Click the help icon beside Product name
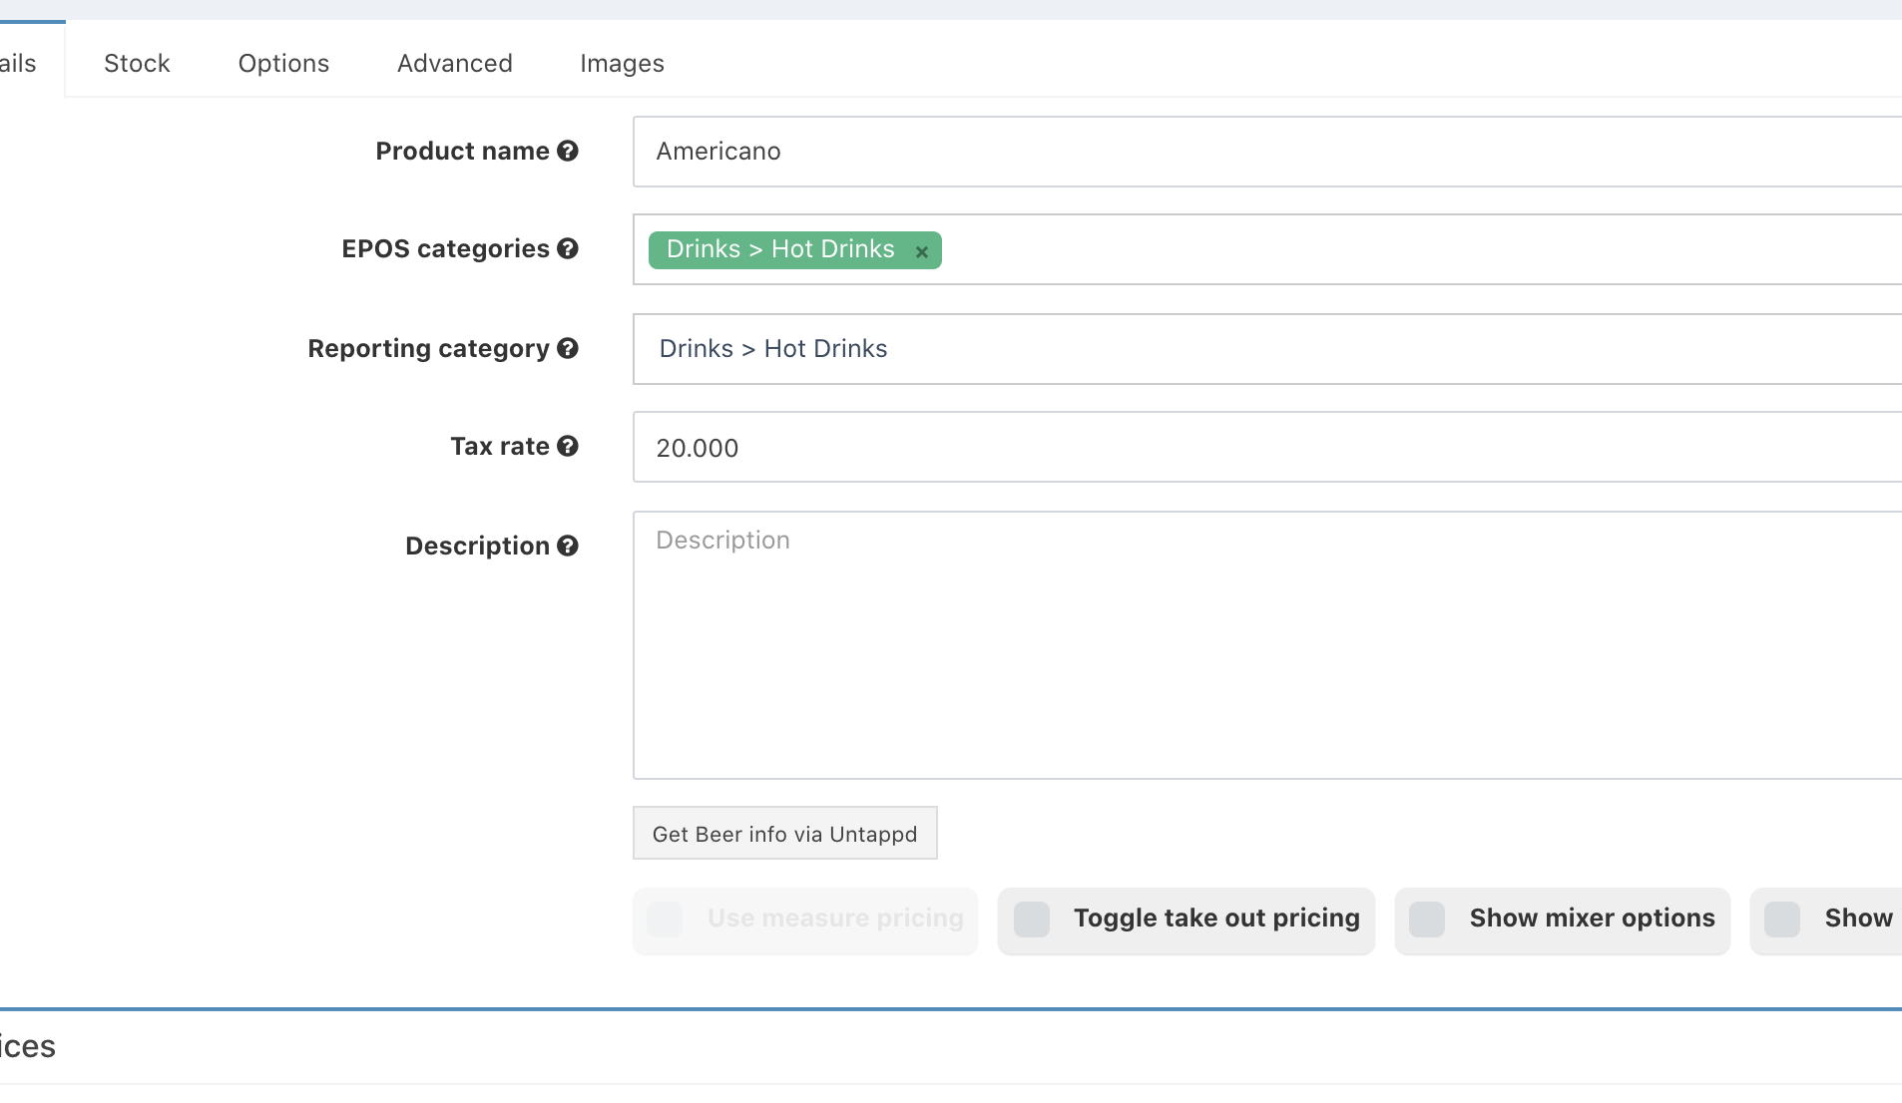This screenshot has width=1902, height=1103. [568, 151]
